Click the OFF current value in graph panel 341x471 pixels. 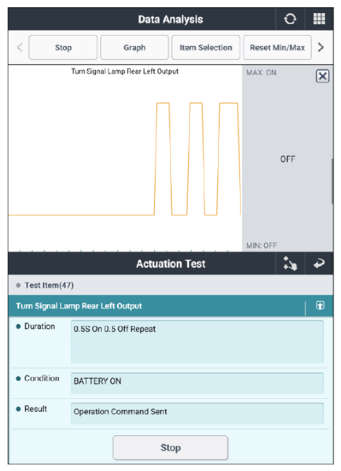coord(288,159)
